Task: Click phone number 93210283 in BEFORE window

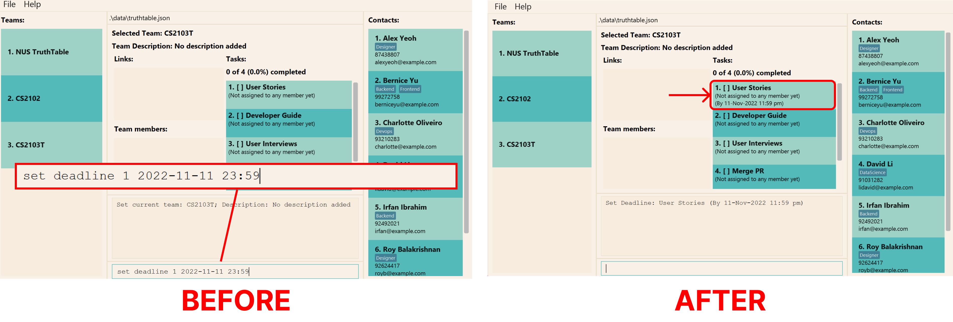Action: point(387,139)
